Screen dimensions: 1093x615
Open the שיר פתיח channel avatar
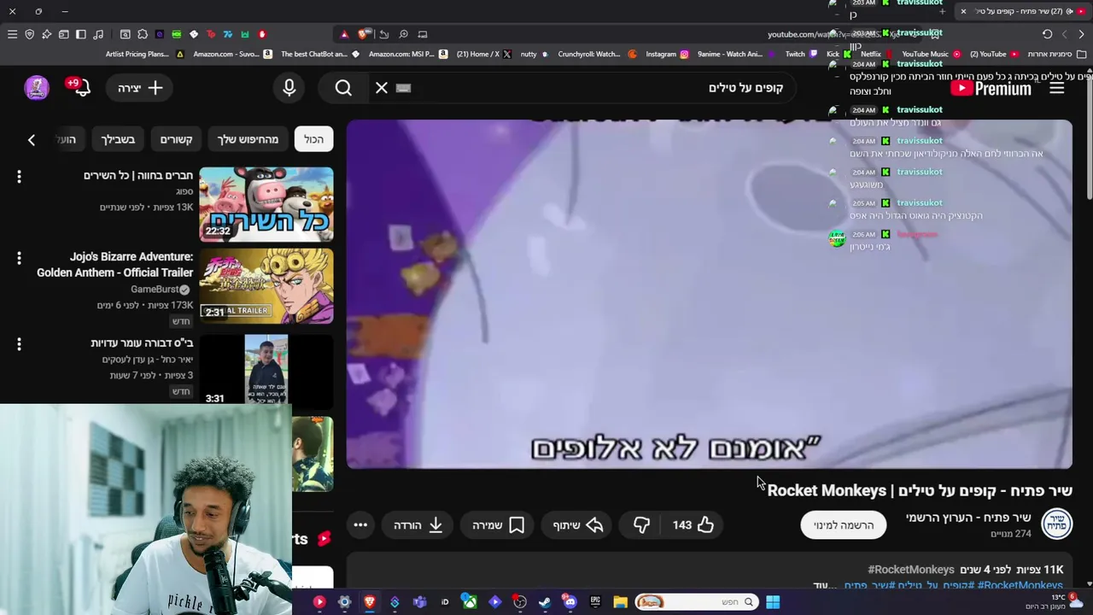pyautogui.click(x=1057, y=524)
